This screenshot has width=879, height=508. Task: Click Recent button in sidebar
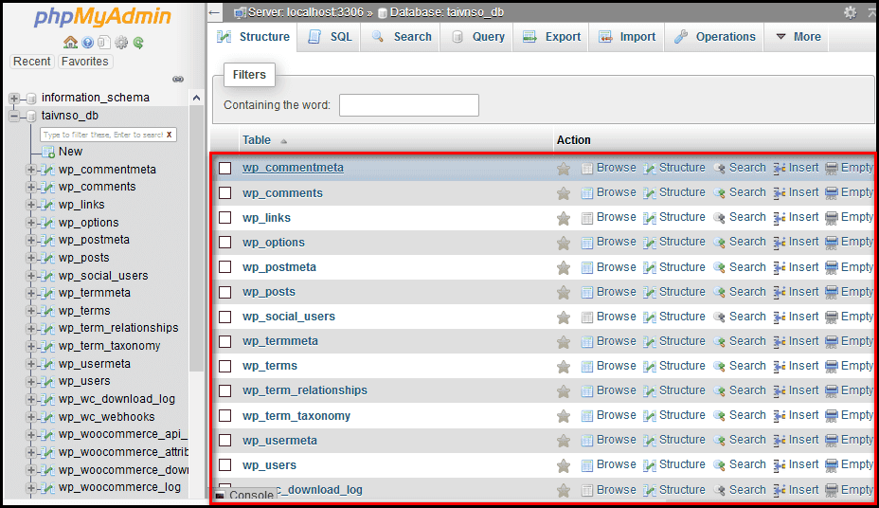click(32, 61)
